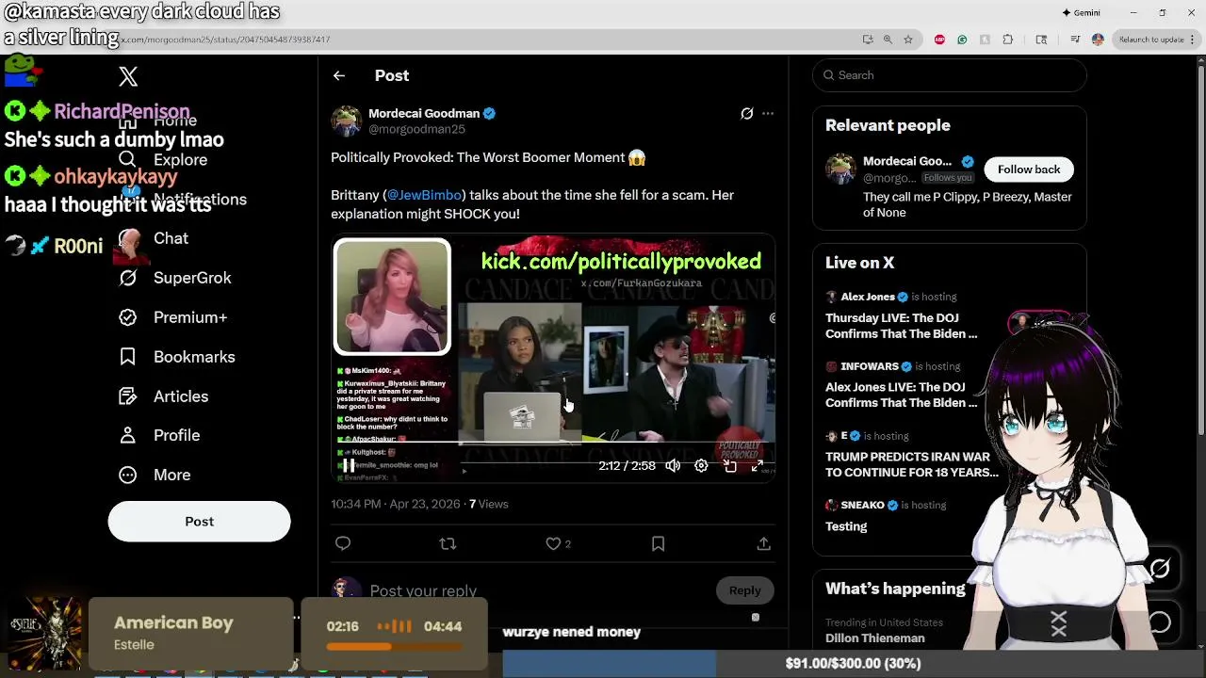The height and width of the screenshot is (678, 1206).
Task: Bookmark page with Chrome star icon
Action: pyautogui.click(x=908, y=40)
